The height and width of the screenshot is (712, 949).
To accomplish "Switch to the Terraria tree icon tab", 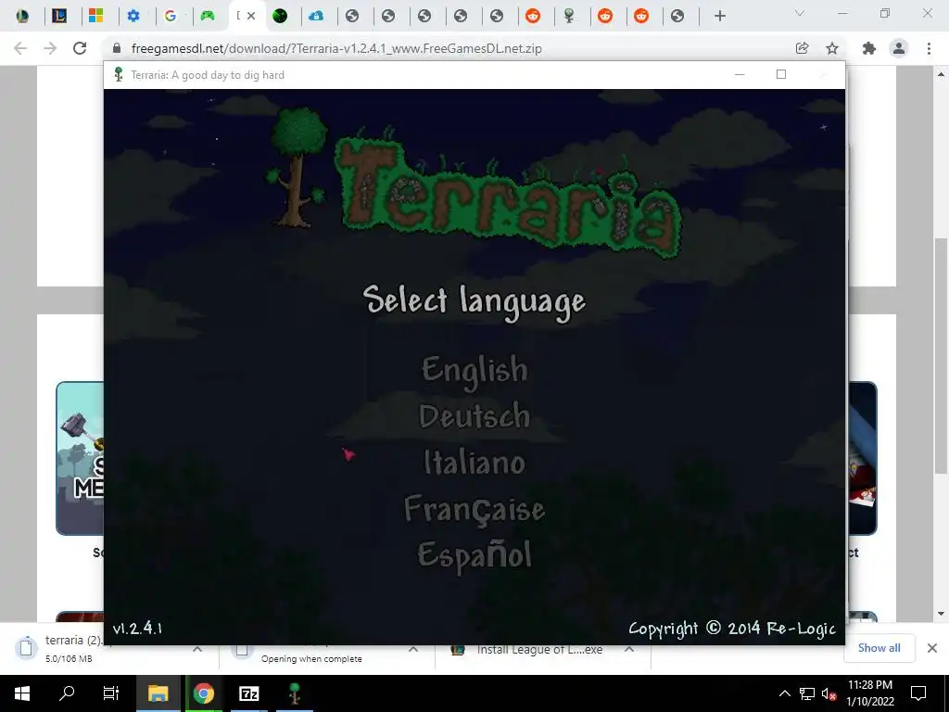I will click(570, 16).
